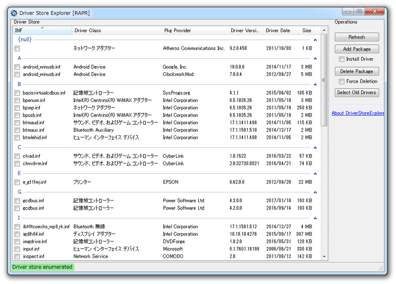Check the Atheros driver checkbox under {null}
396x284 pixels.
coord(17,48)
